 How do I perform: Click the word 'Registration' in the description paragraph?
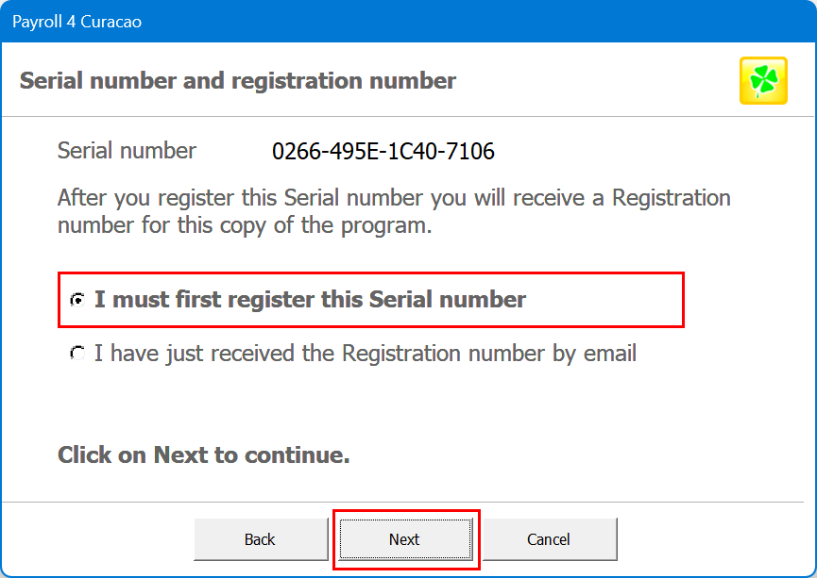coord(672,199)
